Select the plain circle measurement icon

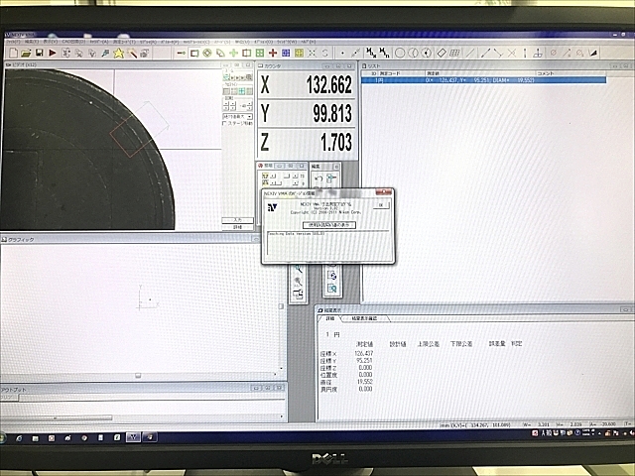pos(400,53)
